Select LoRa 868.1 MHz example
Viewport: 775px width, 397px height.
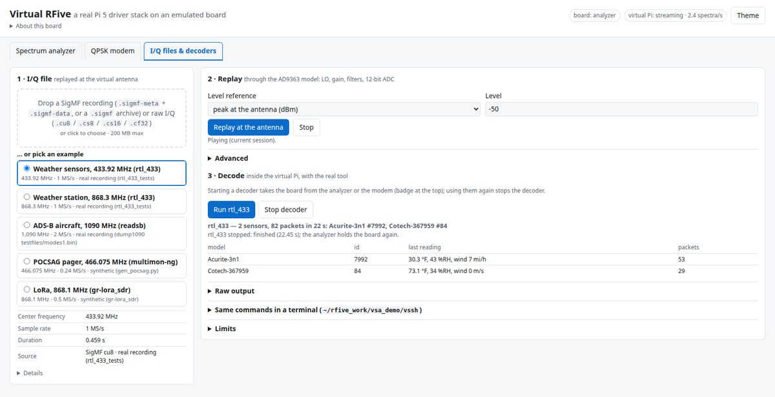pyautogui.click(x=102, y=294)
